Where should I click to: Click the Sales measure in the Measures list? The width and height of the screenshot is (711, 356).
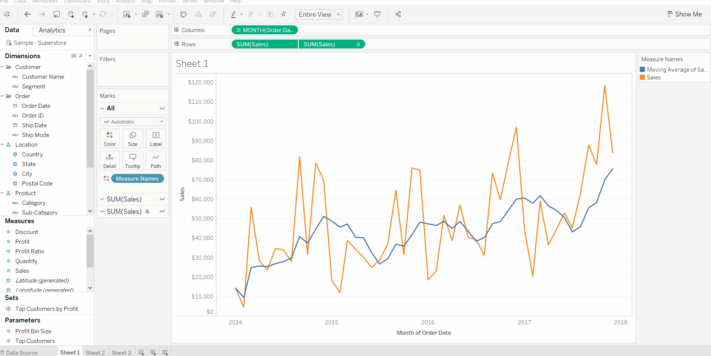22,271
